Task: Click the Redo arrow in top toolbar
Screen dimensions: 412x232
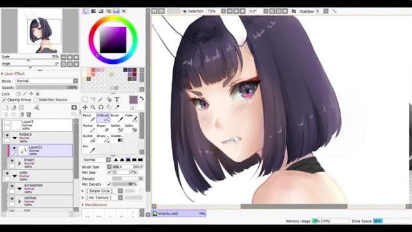Action: [162, 12]
